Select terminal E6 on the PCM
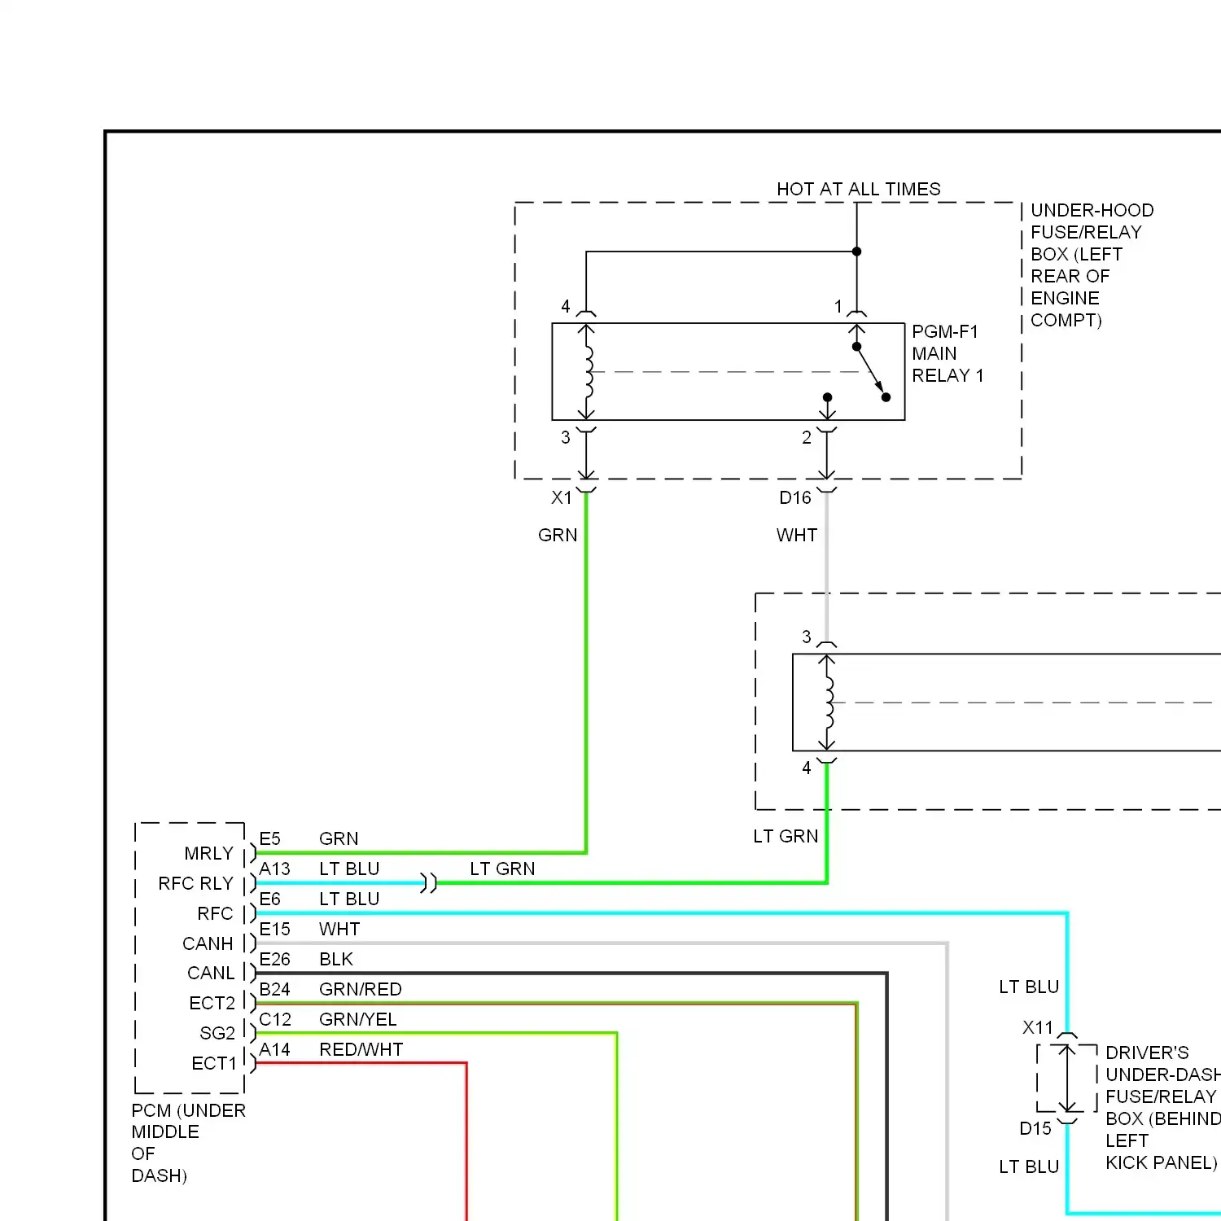The height and width of the screenshot is (1221, 1221). coord(269,899)
